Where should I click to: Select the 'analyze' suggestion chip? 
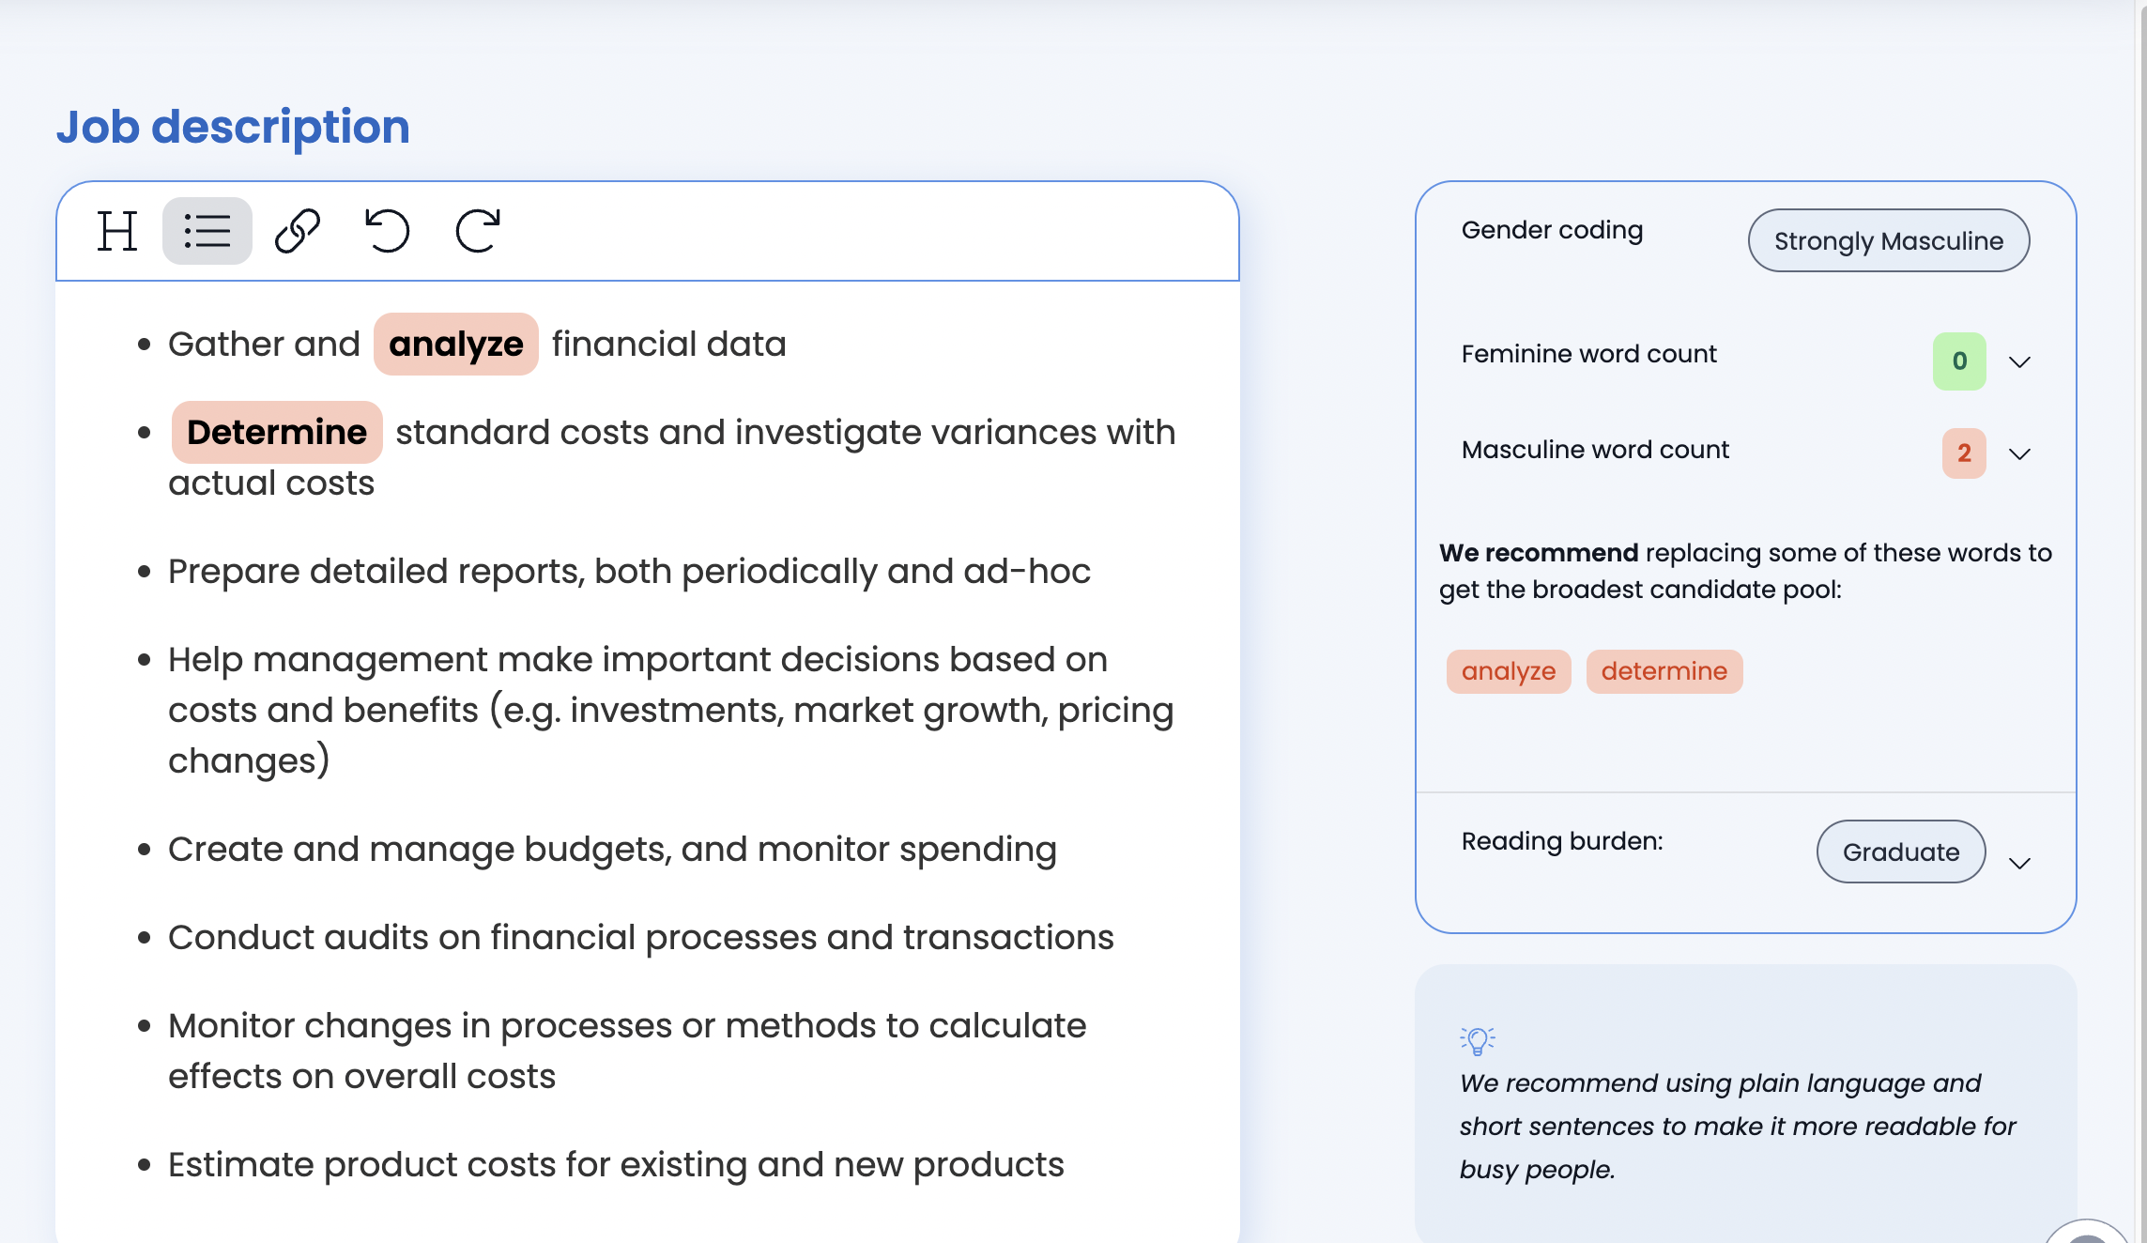pyautogui.click(x=1508, y=671)
